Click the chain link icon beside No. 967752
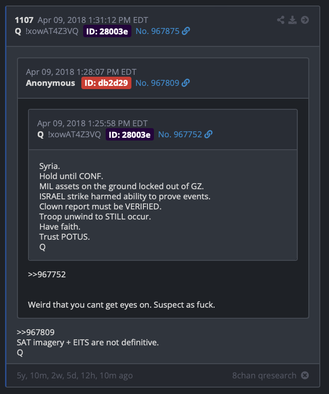Viewport: 329px width, 394px height. click(x=208, y=134)
